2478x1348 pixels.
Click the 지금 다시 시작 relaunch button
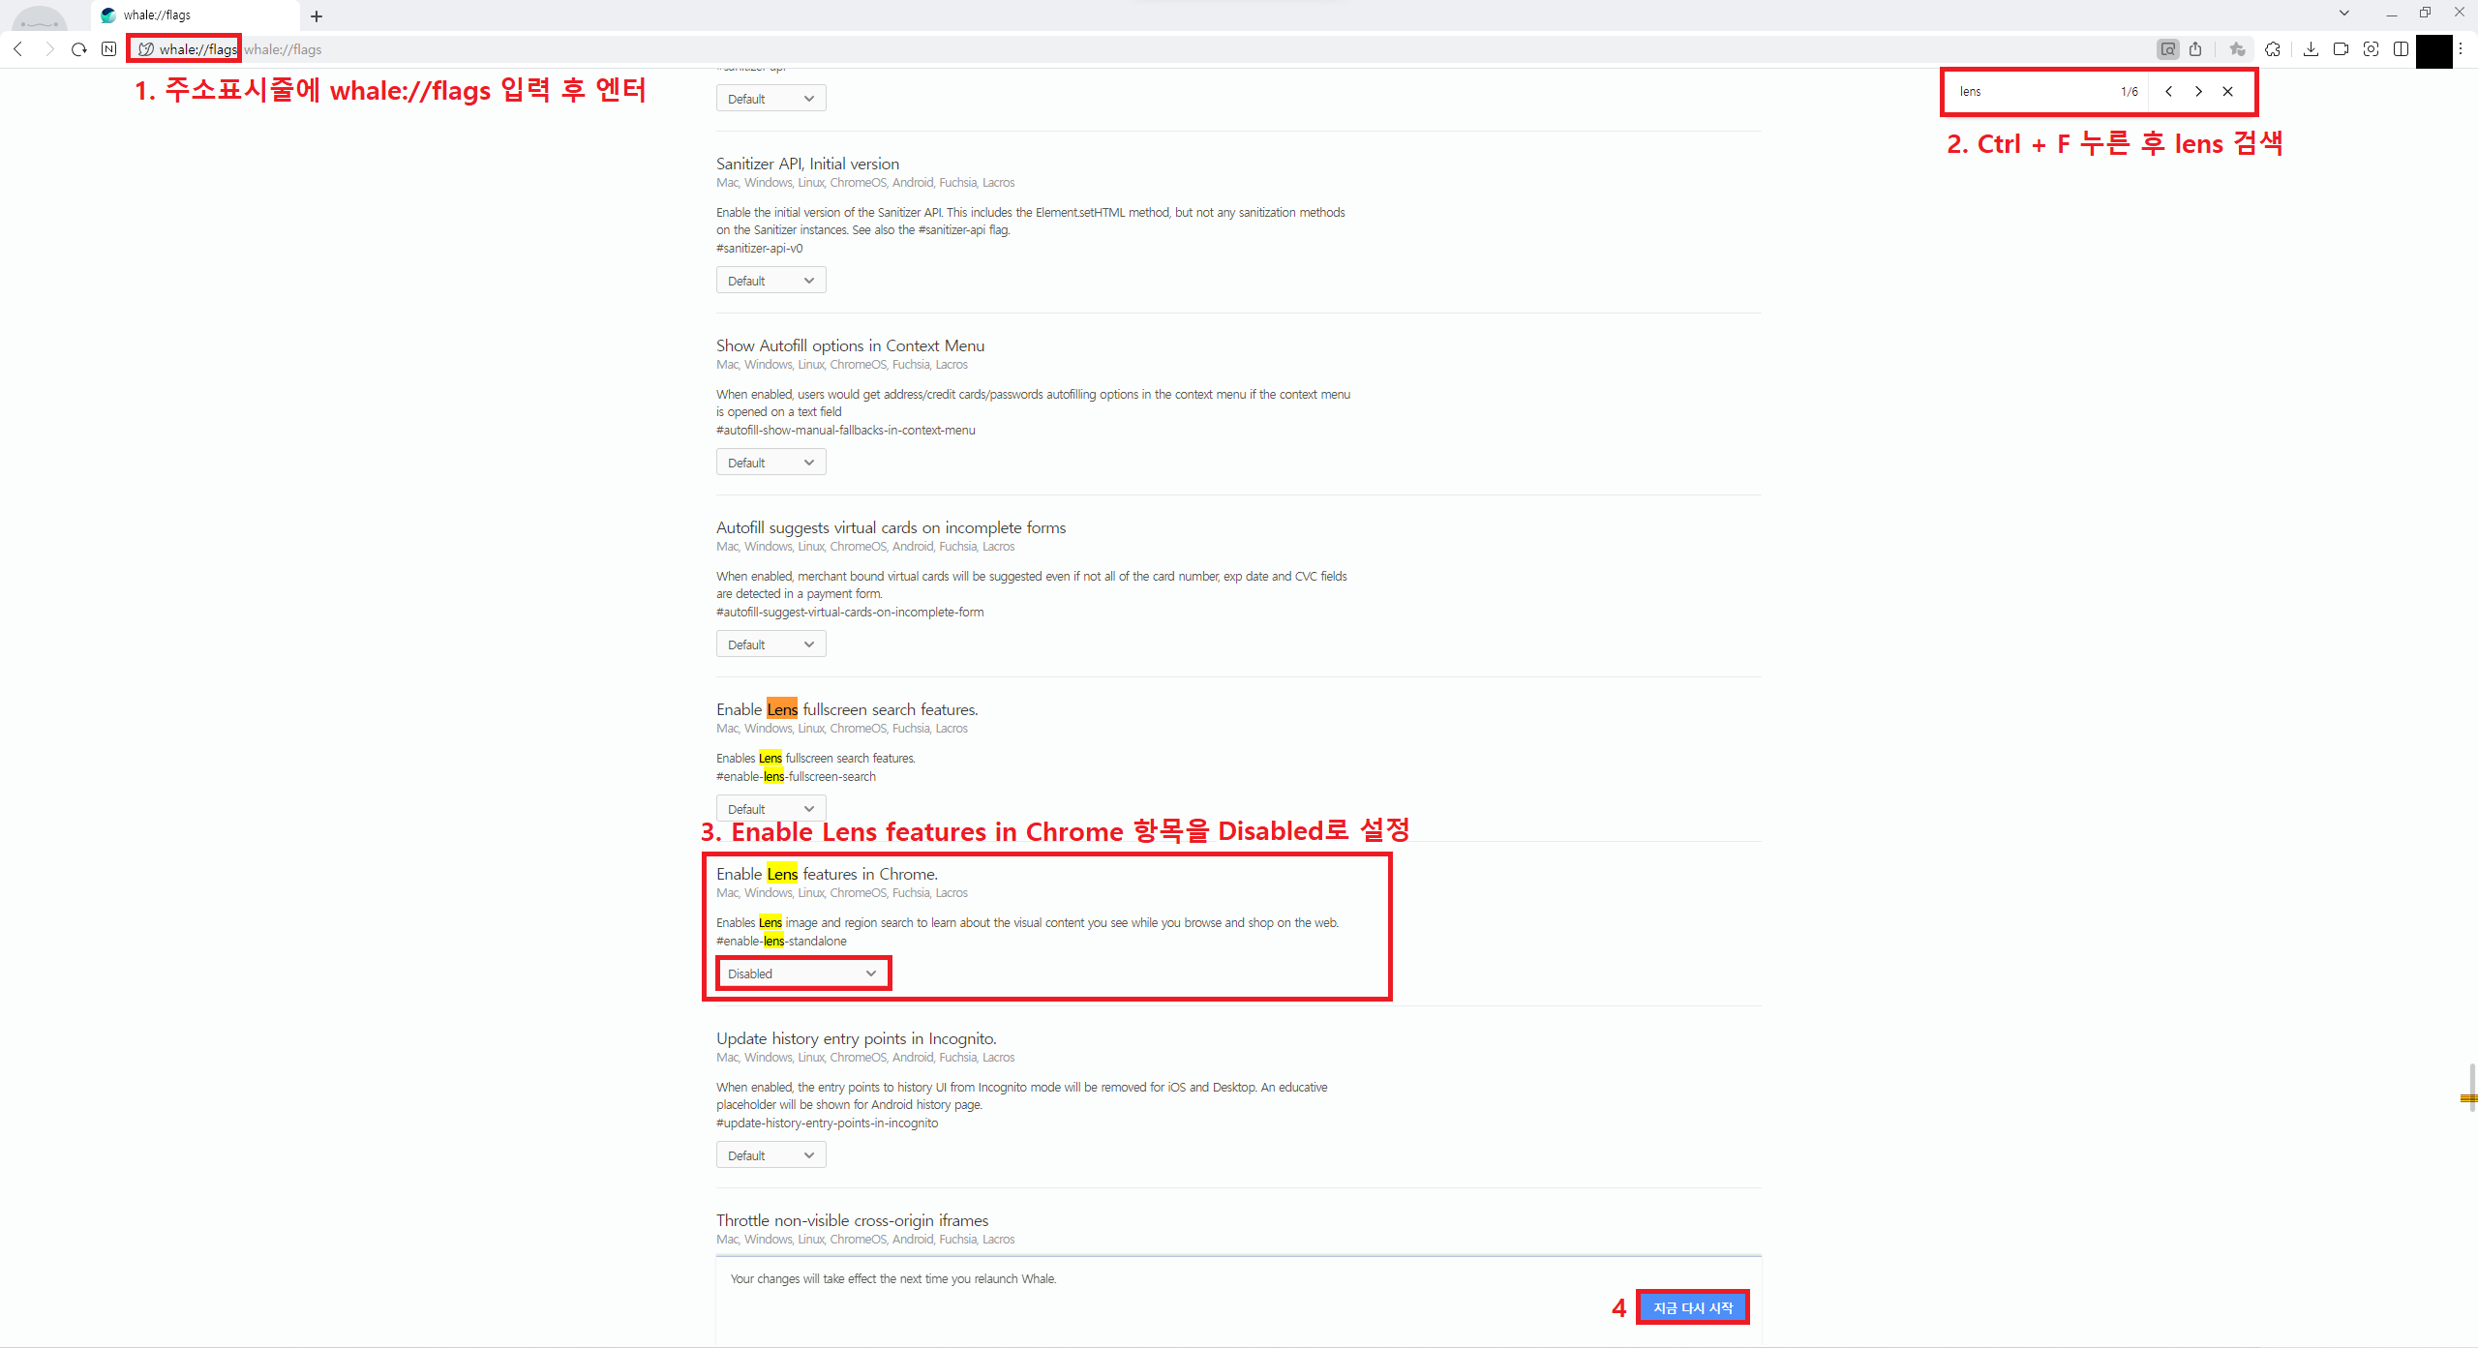[1692, 1308]
